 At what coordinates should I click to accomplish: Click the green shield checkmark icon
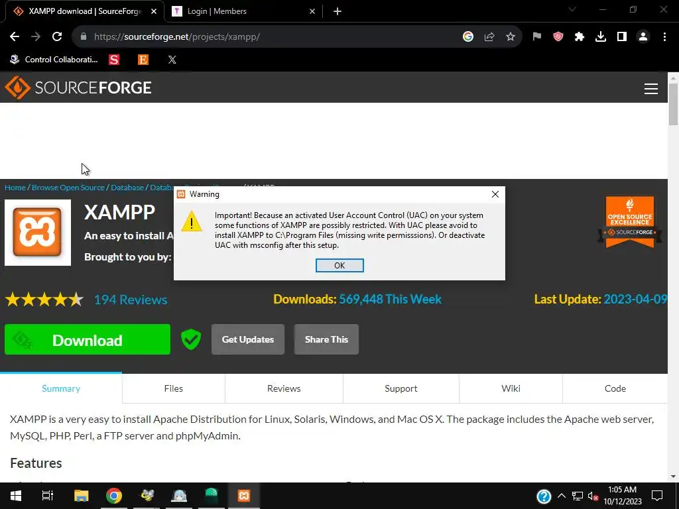190,339
